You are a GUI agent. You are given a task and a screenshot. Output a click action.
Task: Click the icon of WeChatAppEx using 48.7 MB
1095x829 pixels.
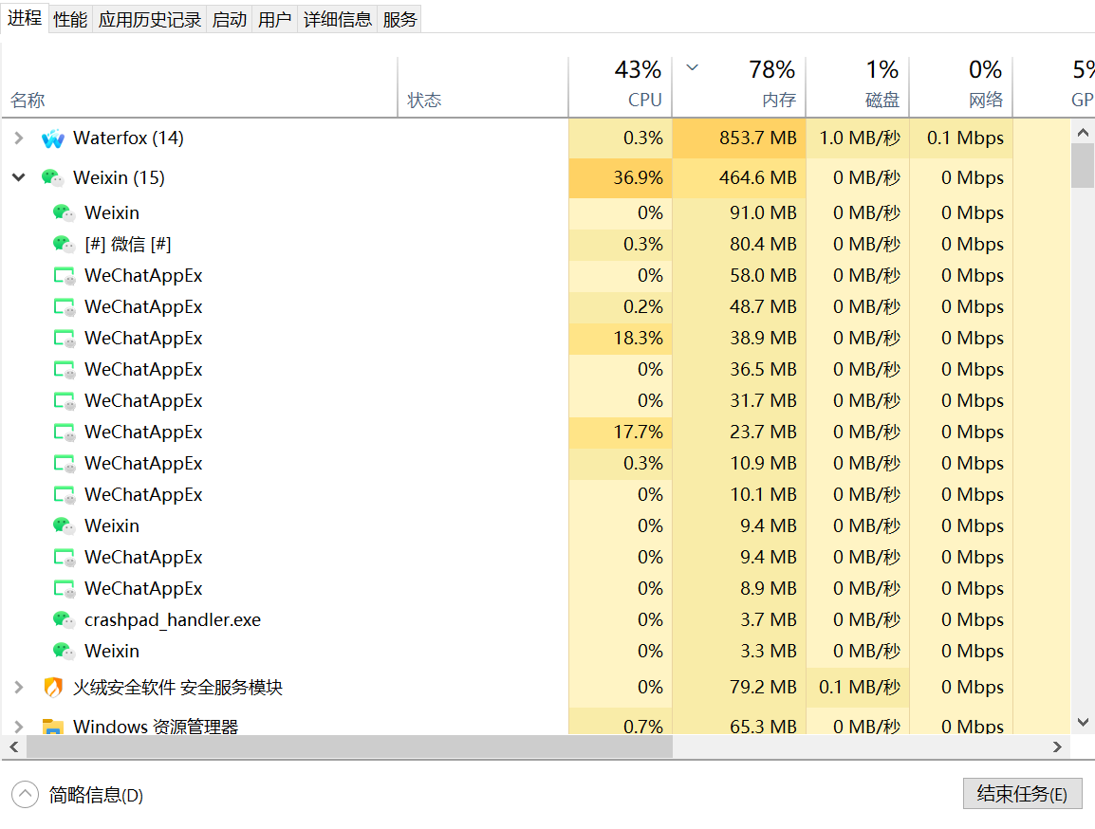pyautogui.click(x=65, y=307)
